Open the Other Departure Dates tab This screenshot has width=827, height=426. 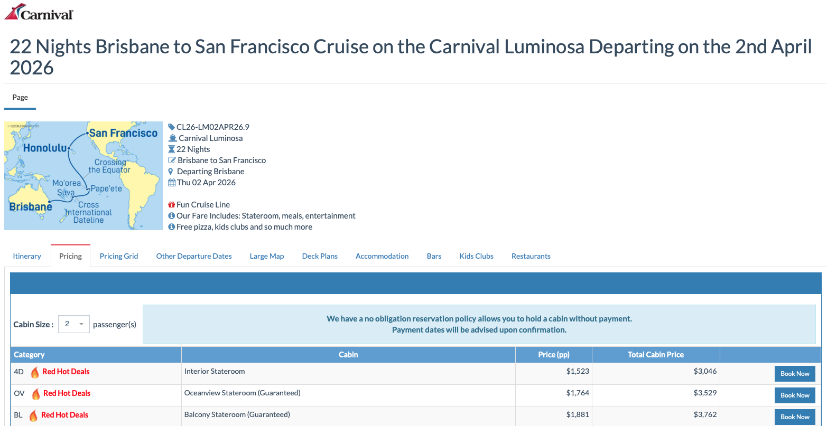(x=194, y=256)
